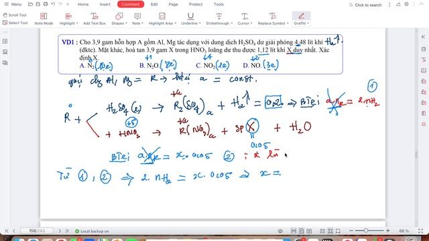Switch to the Home tab

coord(83,5)
